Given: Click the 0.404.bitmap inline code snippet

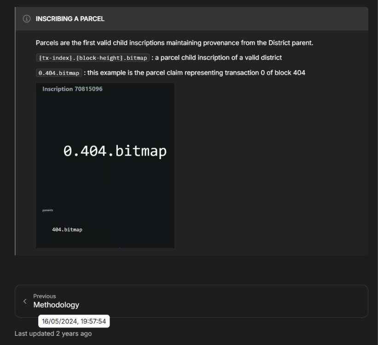Looking at the screenshot, I should click(x=59, y=73).
